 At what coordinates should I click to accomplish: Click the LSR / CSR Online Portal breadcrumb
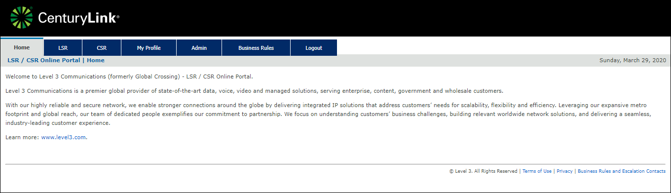tap(43, 60)
